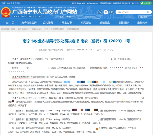Click the source text 南宁市农业农村局
Image resolution: width=153 pixels, height=135 pixels.
pos(56,50)
